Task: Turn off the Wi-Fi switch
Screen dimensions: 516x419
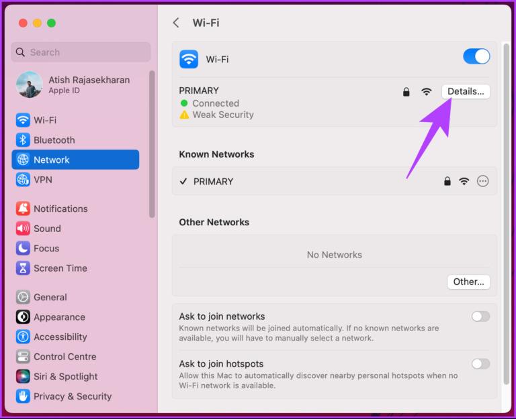Action: 476,56
